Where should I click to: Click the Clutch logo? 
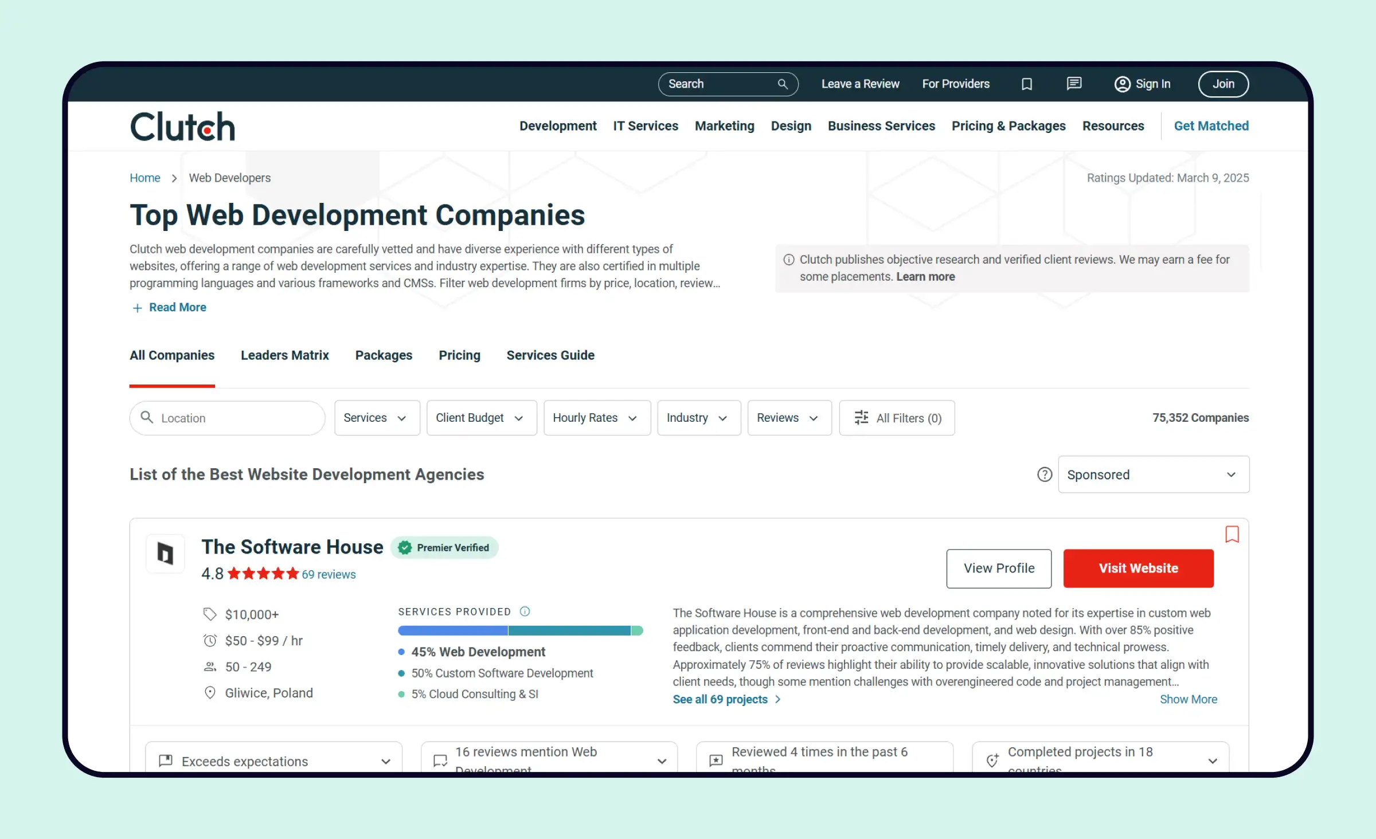tap(182, 126)
